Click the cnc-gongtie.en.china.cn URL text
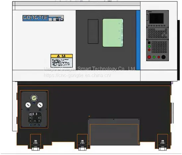 (77, 75)
